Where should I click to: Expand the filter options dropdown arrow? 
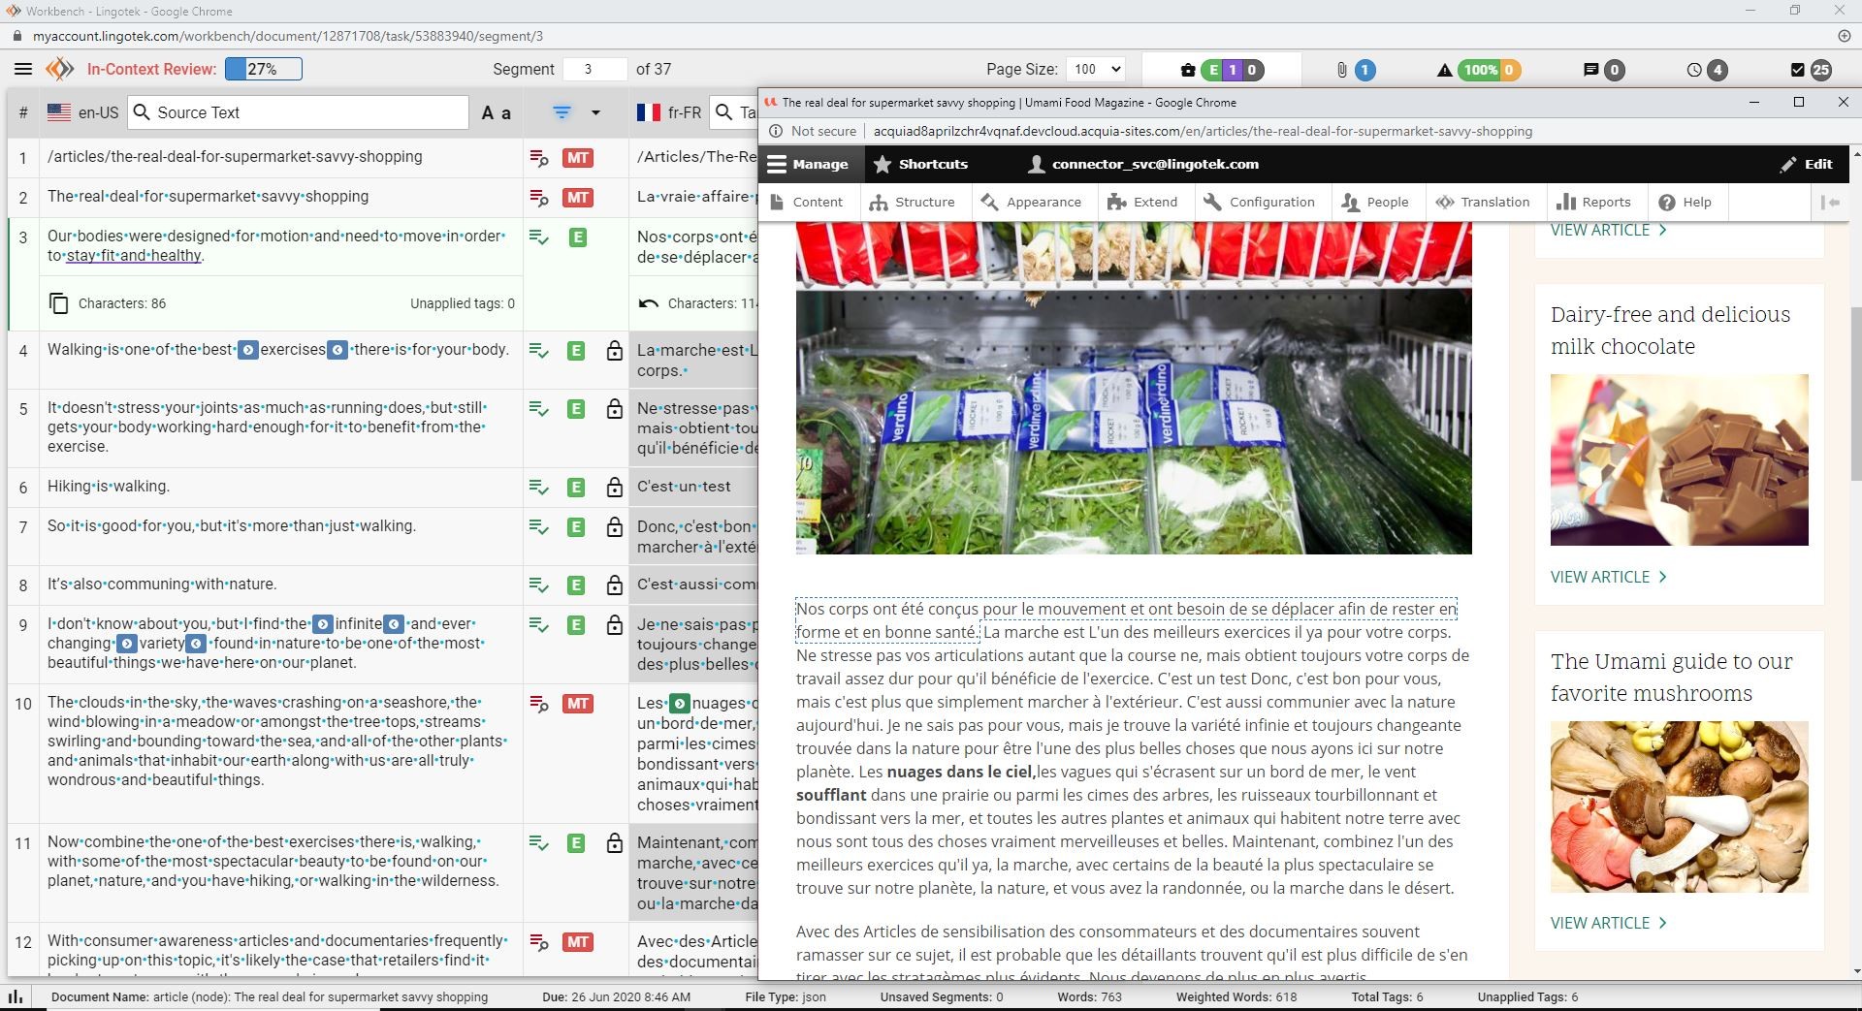595,112
